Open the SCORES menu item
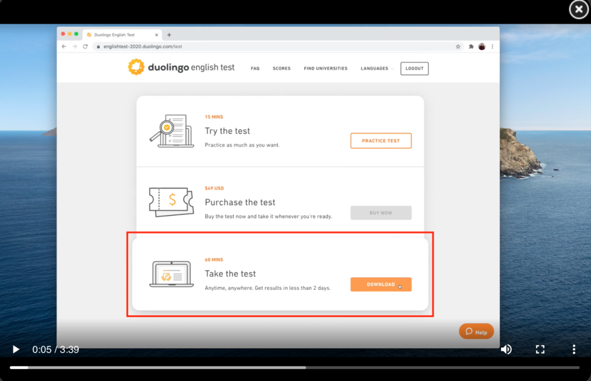 pyautogui.click(x=282, y=69)
